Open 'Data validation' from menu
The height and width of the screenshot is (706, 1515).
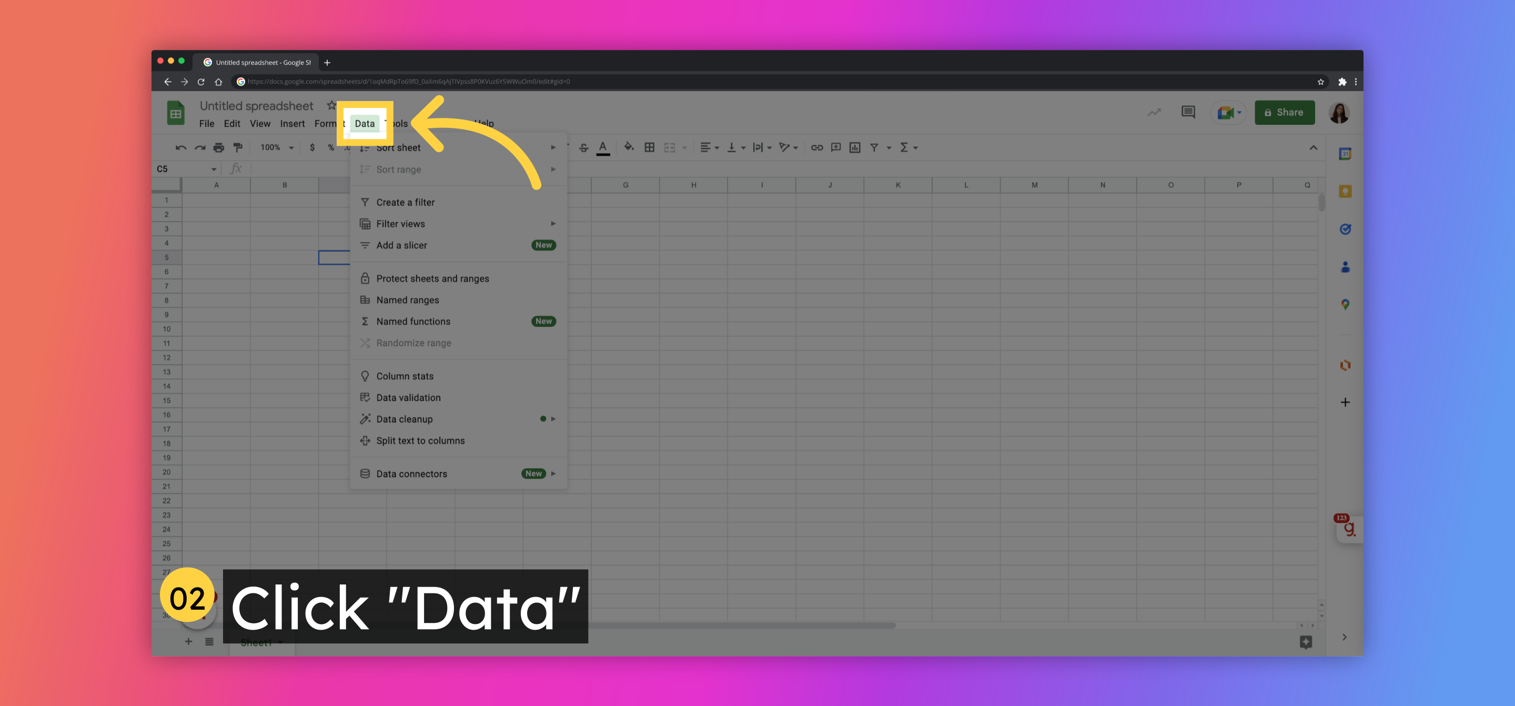tap(408, 397)
